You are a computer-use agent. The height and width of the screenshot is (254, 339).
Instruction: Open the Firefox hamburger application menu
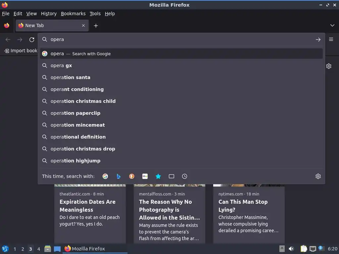click(x=331, y=39)
